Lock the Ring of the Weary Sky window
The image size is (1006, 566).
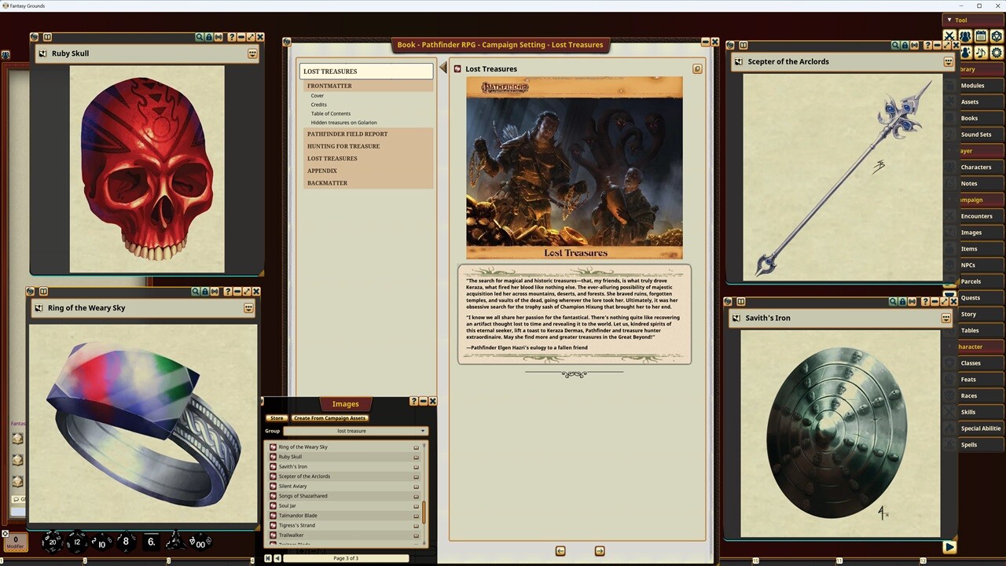click(205, 291)
